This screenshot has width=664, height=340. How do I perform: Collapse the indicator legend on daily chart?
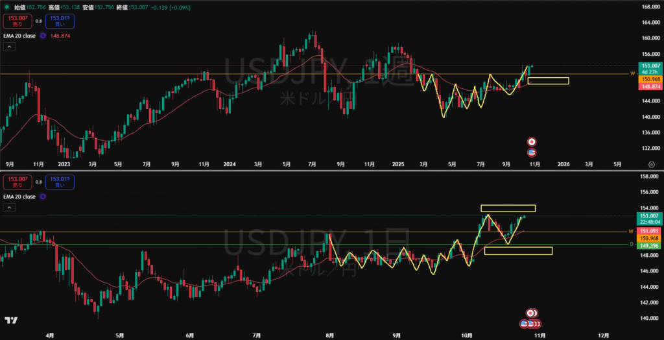9,208
